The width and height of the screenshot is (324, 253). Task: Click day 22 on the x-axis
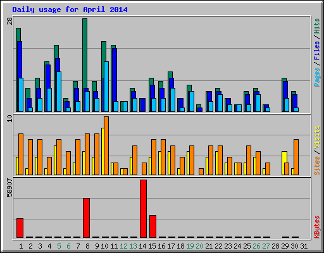(x=218, y=246)
